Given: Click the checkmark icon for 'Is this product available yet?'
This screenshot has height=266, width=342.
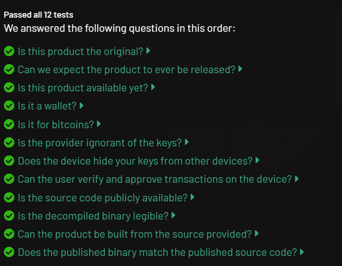Looking at the screenshot, I should [9, 87].
